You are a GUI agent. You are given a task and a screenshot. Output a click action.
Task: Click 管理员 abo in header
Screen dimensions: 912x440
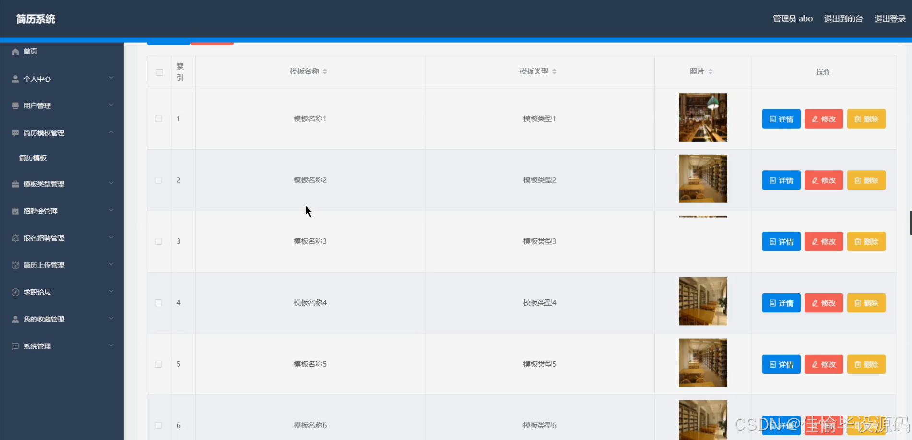click(x=793, y=19)
